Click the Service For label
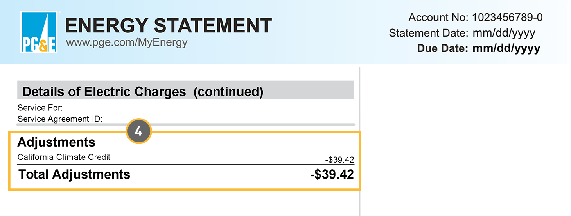 (40, 108)
